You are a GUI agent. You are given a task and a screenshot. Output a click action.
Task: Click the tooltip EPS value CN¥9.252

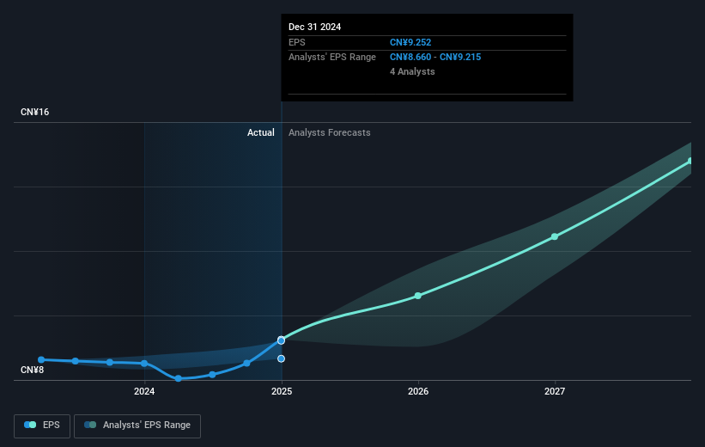410,42
